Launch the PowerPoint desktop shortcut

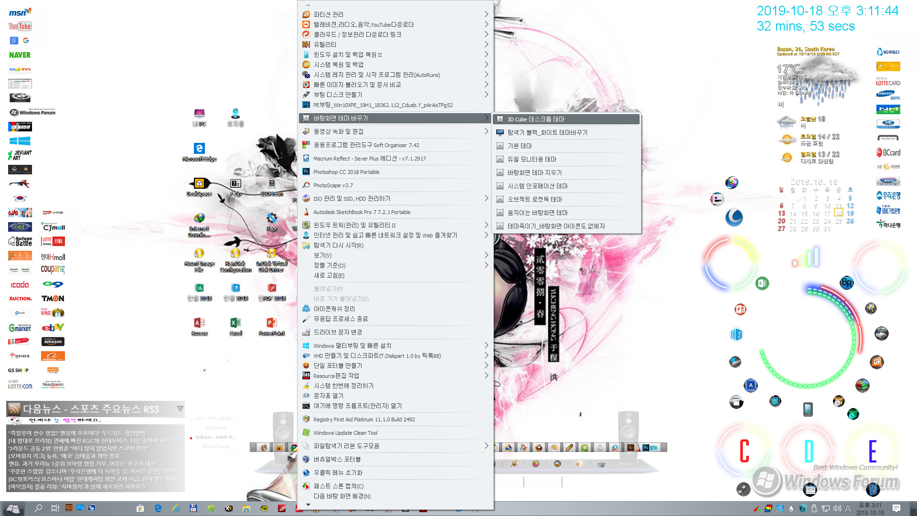[x=272, y=326]
